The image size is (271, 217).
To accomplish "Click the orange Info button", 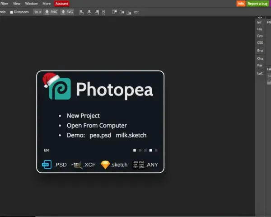I will (x=241, y=4).
